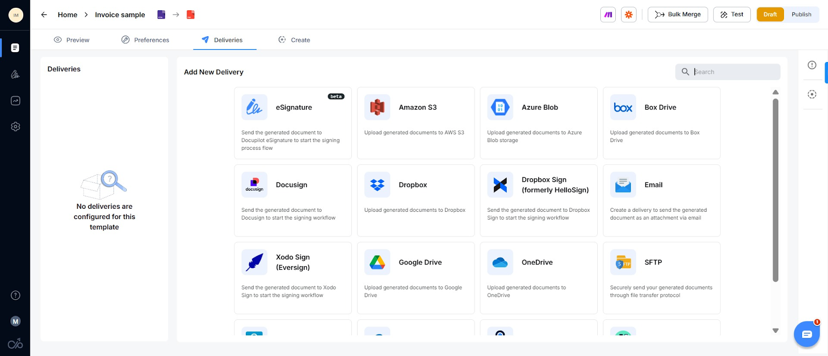
Task: Open the chat support bubble
Action: [807, 334]
